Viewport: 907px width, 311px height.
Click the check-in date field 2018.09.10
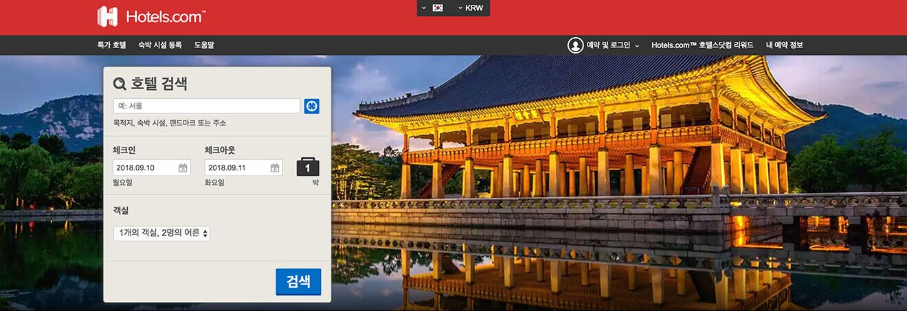tap(152, 168)
